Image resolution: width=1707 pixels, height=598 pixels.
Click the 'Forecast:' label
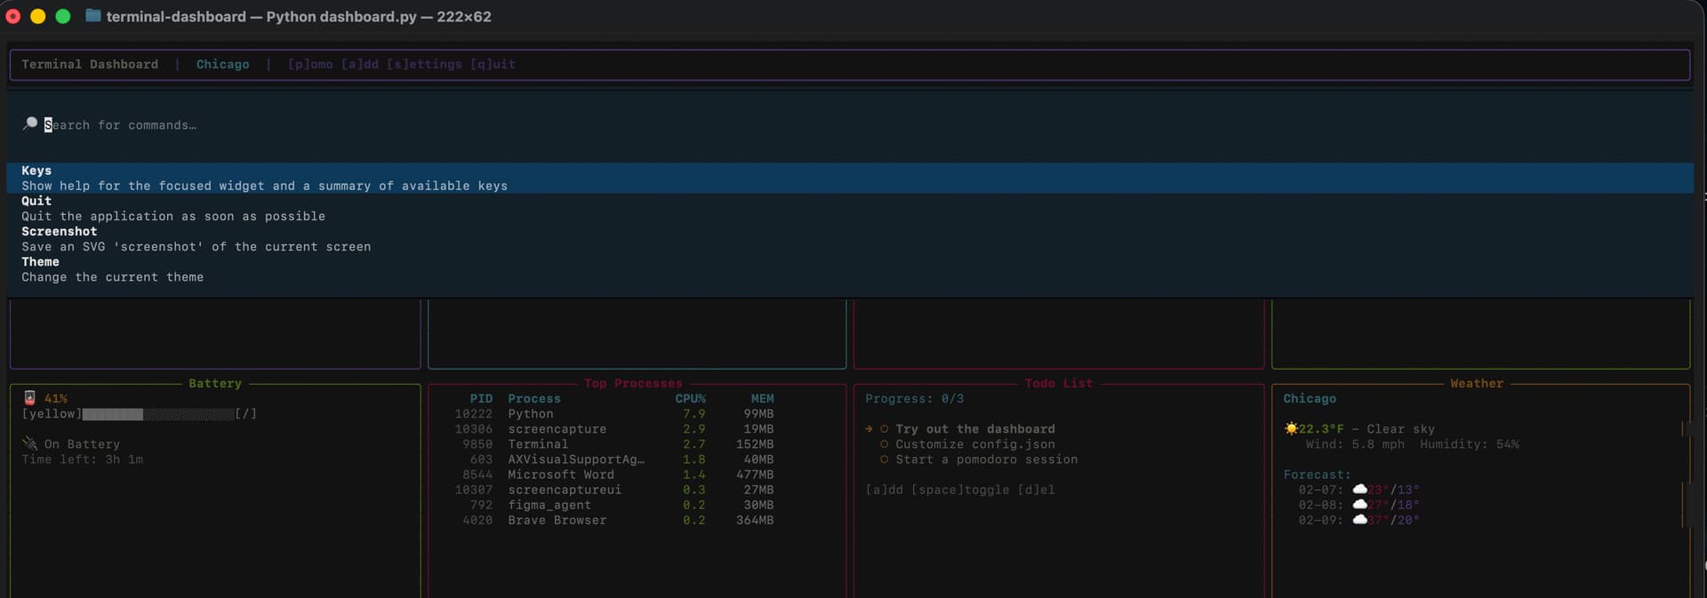pyautogui.click(x=1317, y=474)
